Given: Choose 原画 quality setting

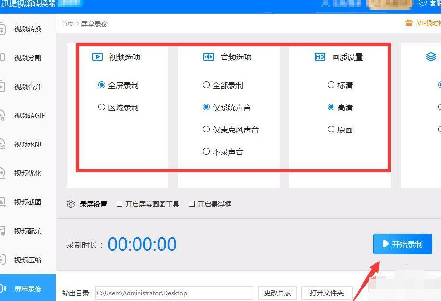Looking at the screenshot, I should pyautogui.click(x=331, y=129).
